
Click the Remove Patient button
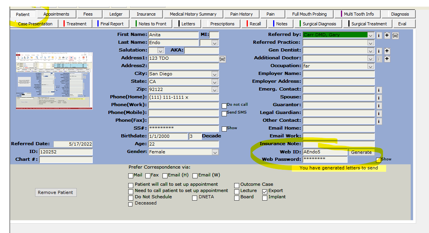[55, 192]
